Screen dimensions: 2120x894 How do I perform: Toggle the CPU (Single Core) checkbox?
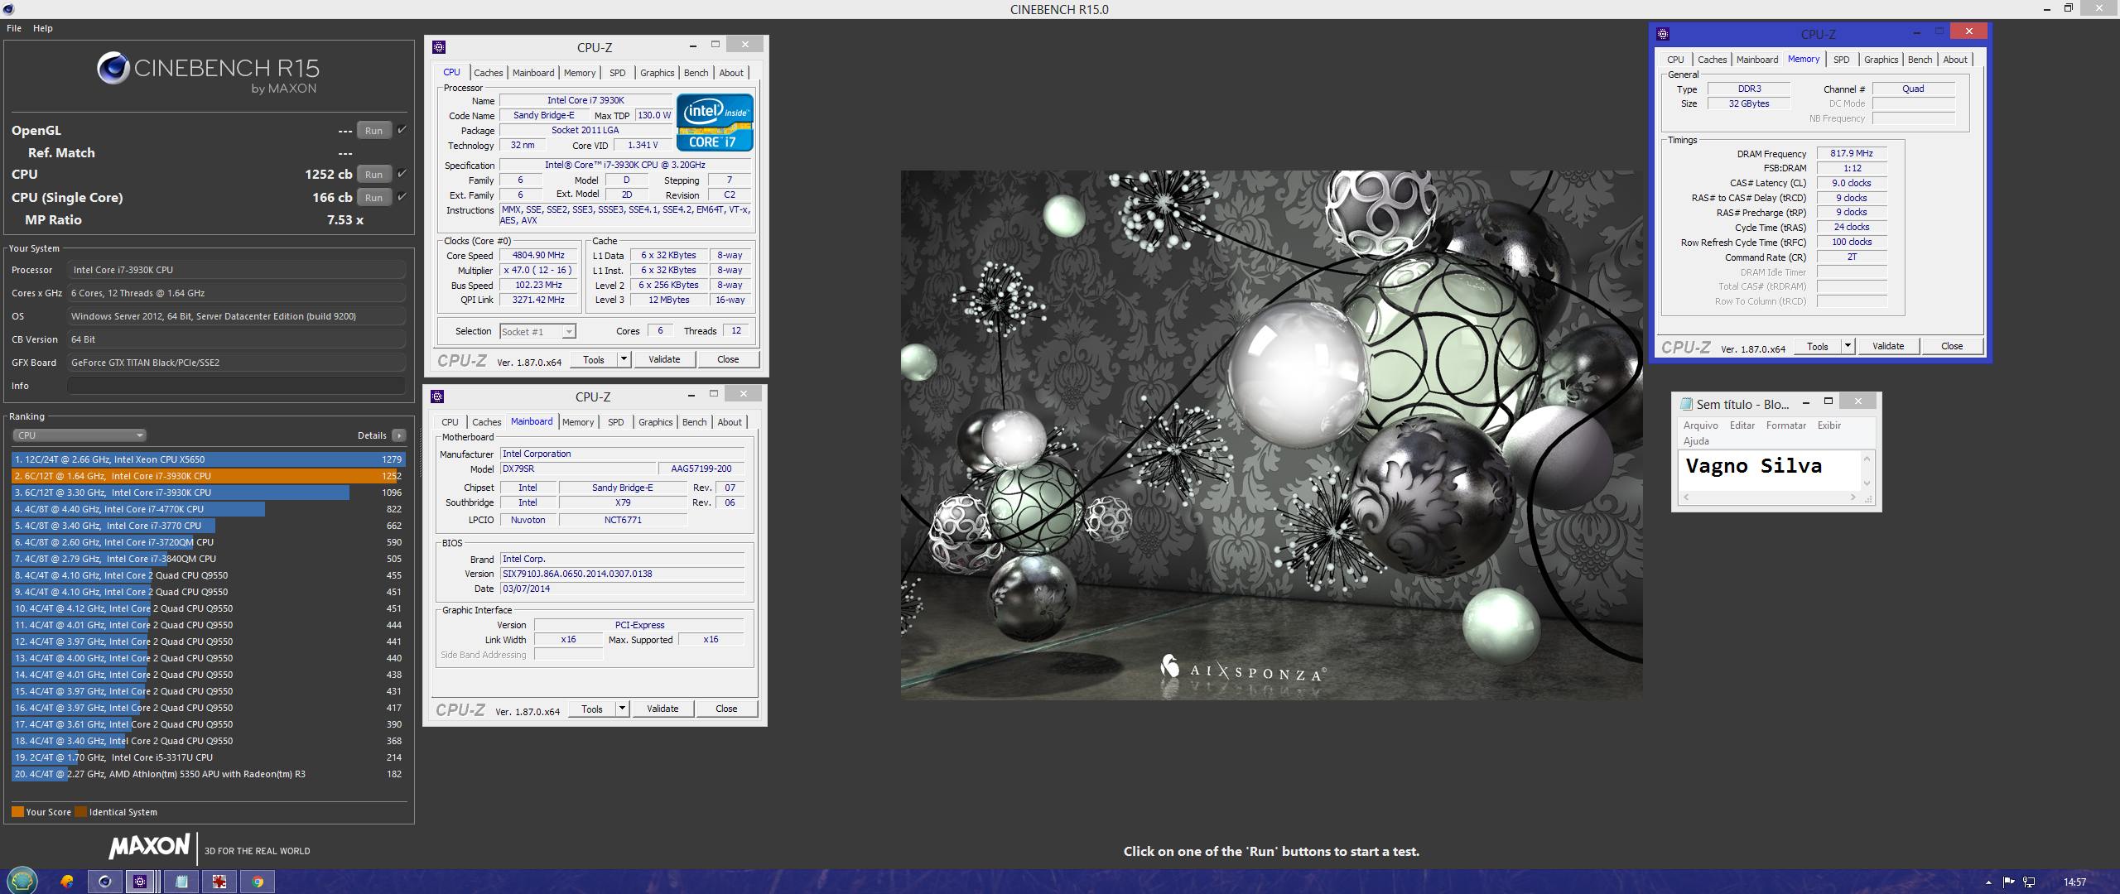(402, 197)
